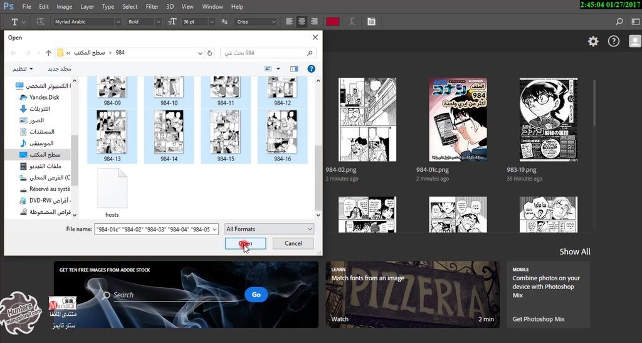The height and width of the screenshot is (343, 642).
Task: Go up one folder level
Action: tap(48, 53)
